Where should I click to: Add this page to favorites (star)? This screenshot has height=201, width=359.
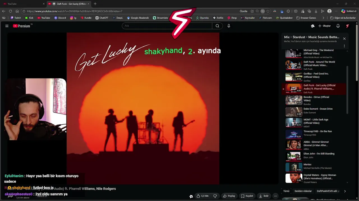(268, 11)
